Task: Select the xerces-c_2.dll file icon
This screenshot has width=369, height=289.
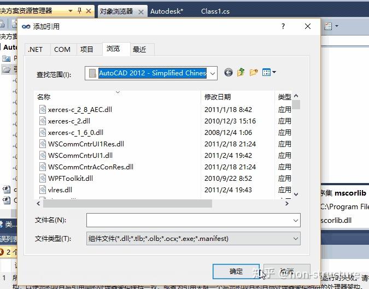Action: click(x=43, y=121)
